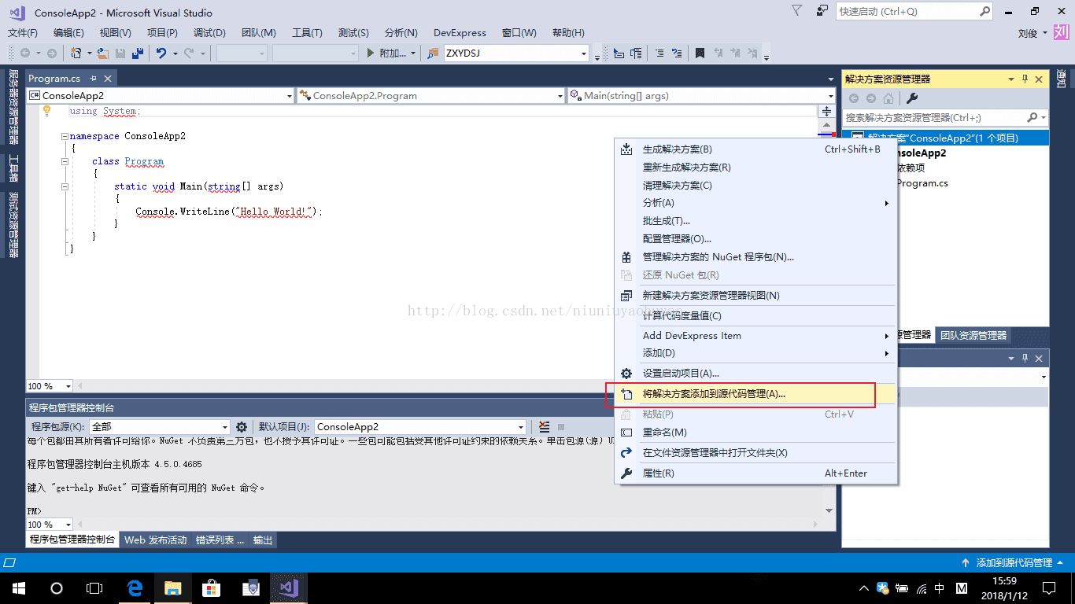Viewport: 1075px width, 604px height.
Task: Collapse the namespace ConsoleApp2 code block
Action: [x=65, y=136]
